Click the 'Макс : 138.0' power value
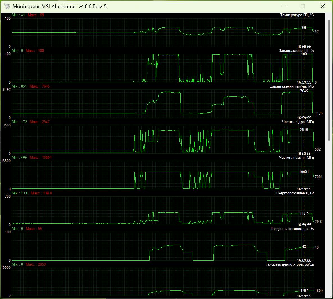This screenshot has width=333, height=299. click(41, 193)
